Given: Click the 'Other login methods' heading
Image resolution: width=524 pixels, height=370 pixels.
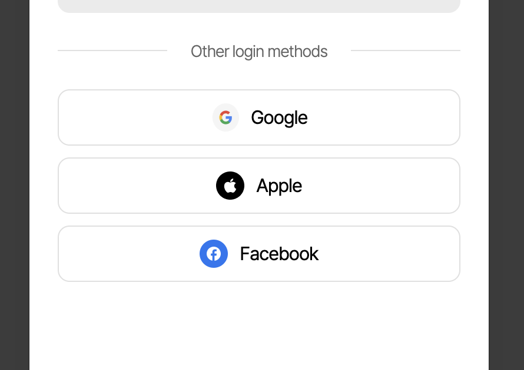Looking at the screenshot, I should tap(259, 52).
